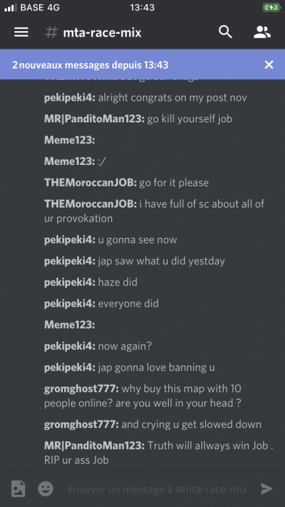Select message 'and crying u get slowed down'
Viewport: 285px width, 507px height.
click(x=153, y=425)
